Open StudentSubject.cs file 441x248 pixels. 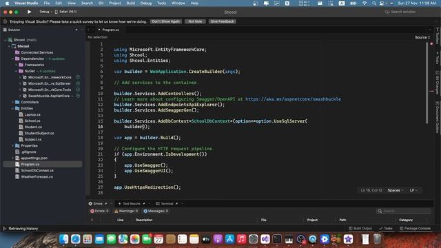pos(39,133)
